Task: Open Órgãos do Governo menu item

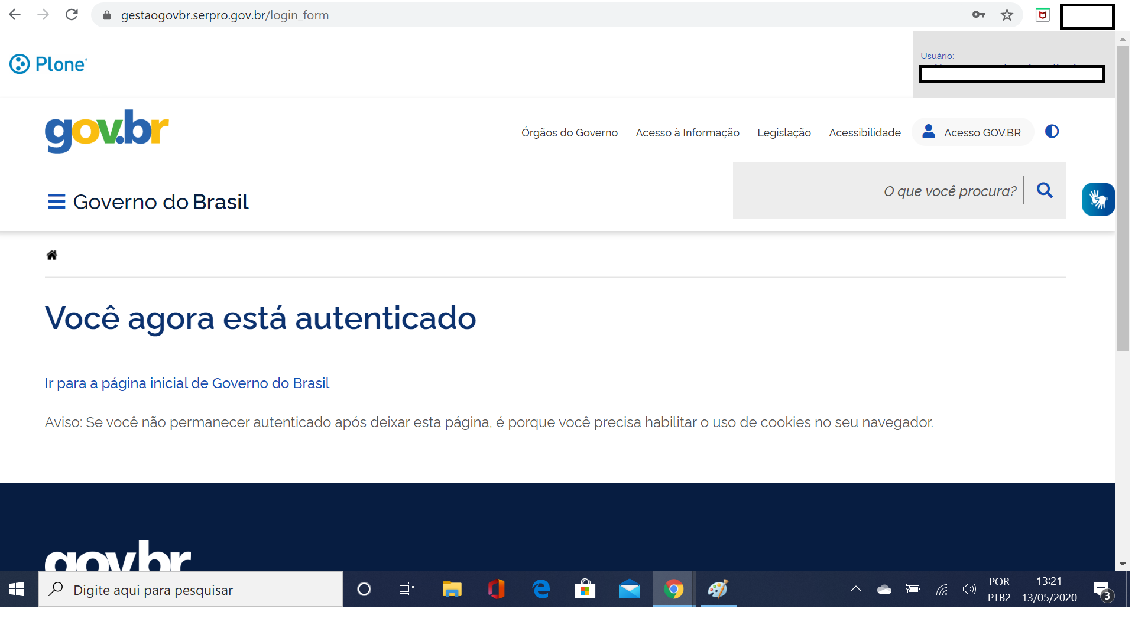Action: 569,133
